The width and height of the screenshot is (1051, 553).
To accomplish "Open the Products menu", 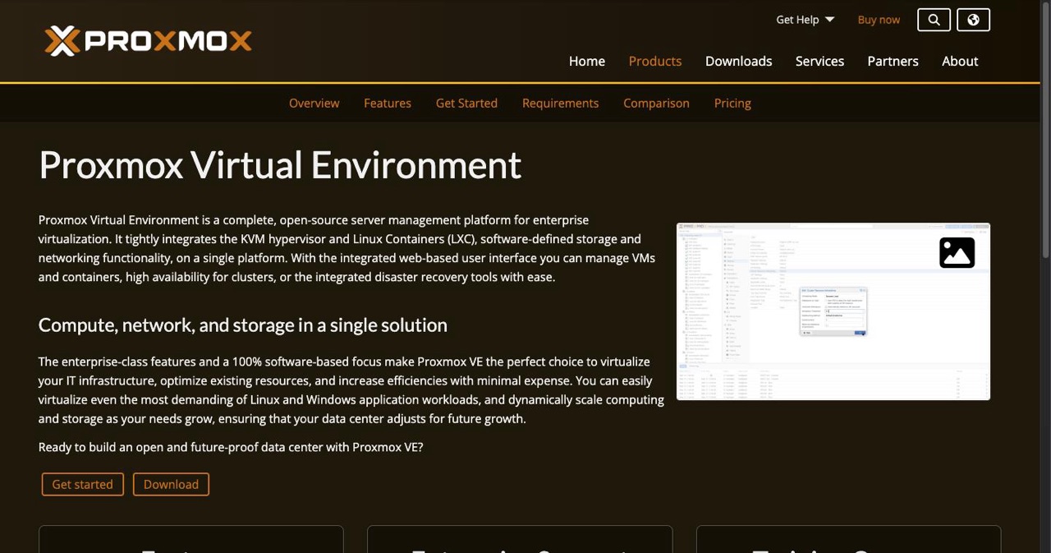I will tap(655, 61).
